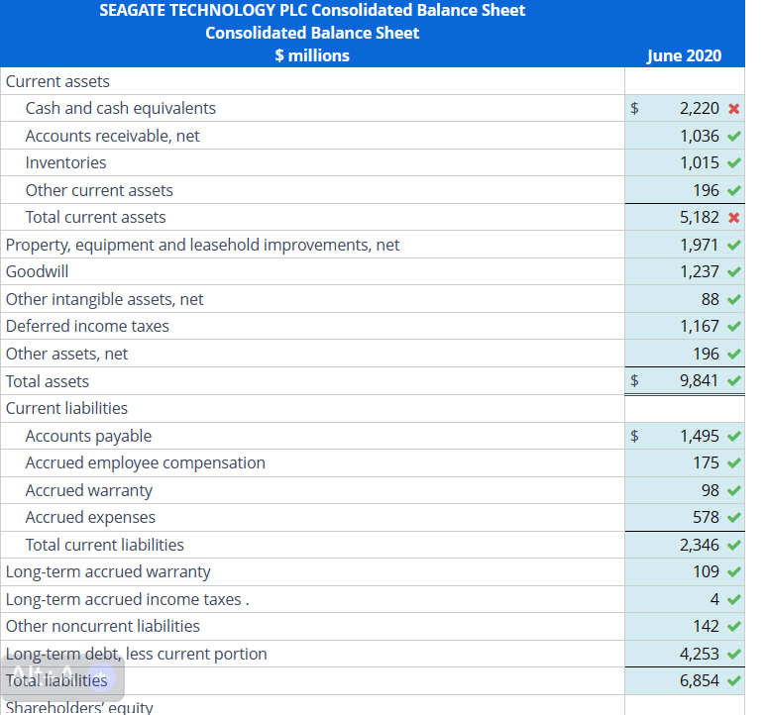Viewport: 766px width, 715px height.
Task: Click the green check beside Accrued employee compensation
Action: (733, 462)
